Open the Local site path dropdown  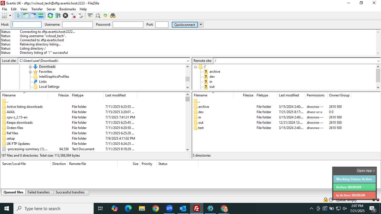point(188,61)
